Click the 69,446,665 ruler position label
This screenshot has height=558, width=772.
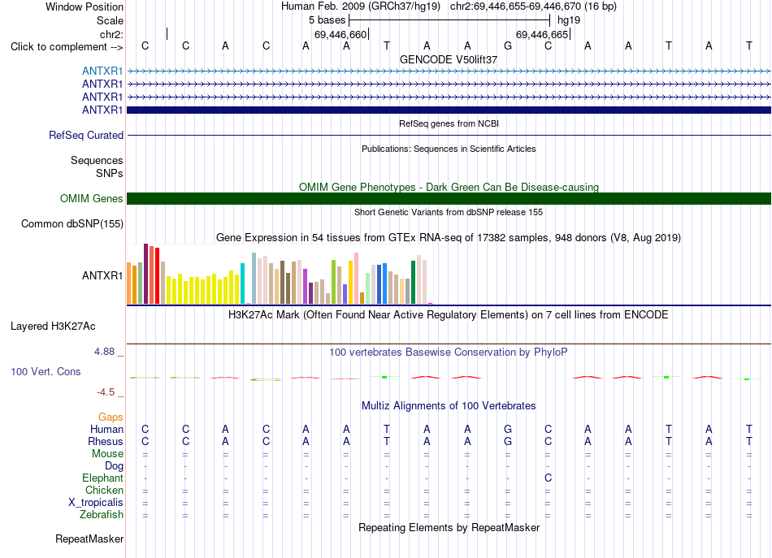point(542,34)
